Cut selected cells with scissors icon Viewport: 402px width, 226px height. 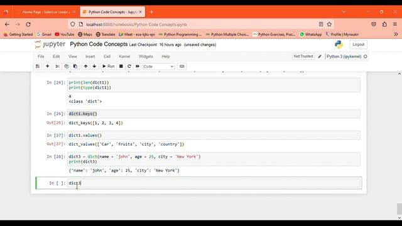pos(57,67)
